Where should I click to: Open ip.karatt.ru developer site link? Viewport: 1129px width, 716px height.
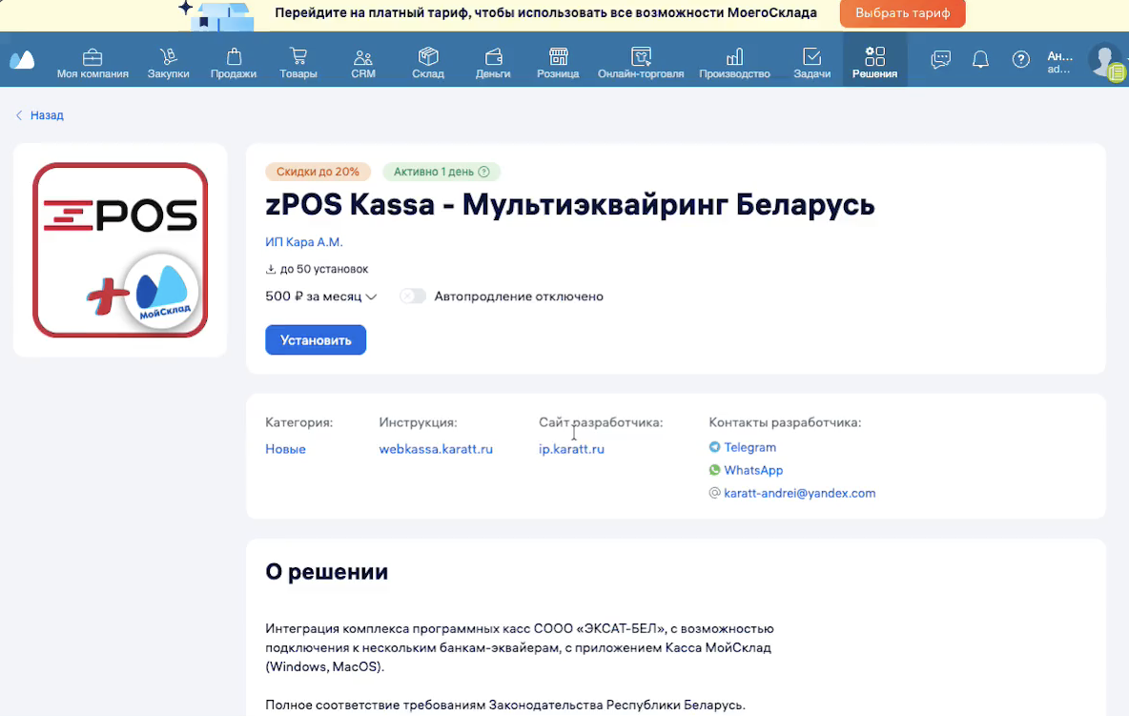tap(572, 449)
